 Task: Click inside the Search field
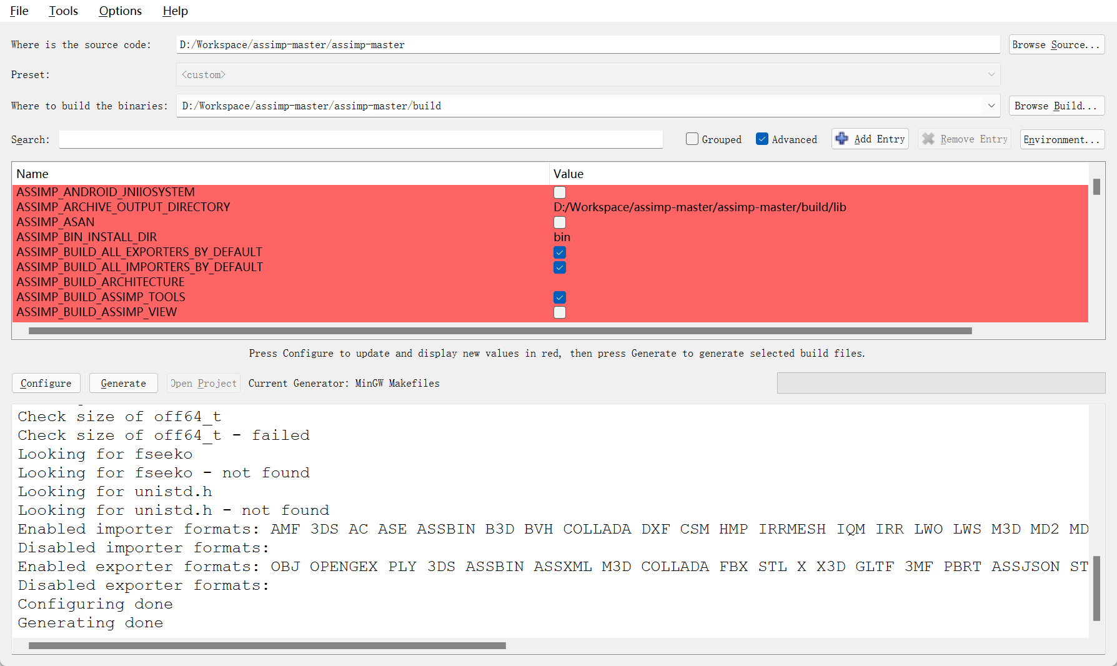click(x=360, y=139)
